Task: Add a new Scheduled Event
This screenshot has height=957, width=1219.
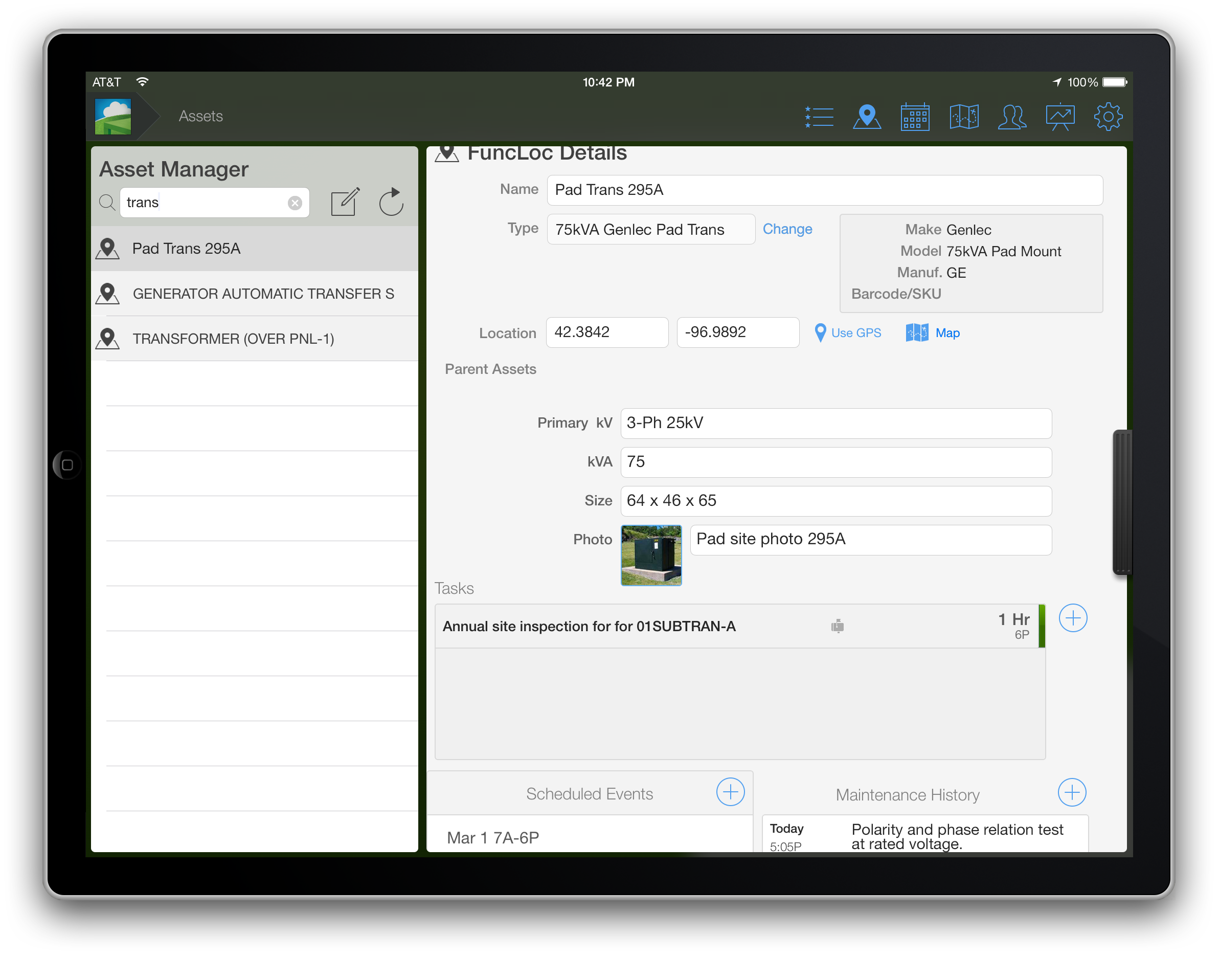Action: click(730, 792)
